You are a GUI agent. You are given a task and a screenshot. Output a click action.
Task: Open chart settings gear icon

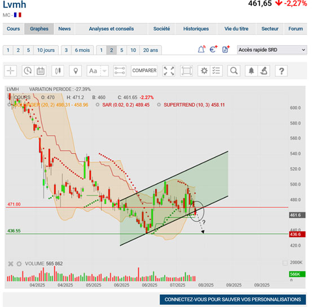204,71
